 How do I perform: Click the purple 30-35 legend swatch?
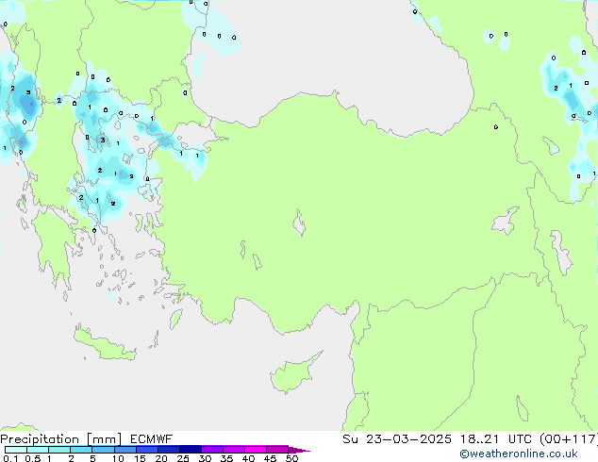pos(212,450)
